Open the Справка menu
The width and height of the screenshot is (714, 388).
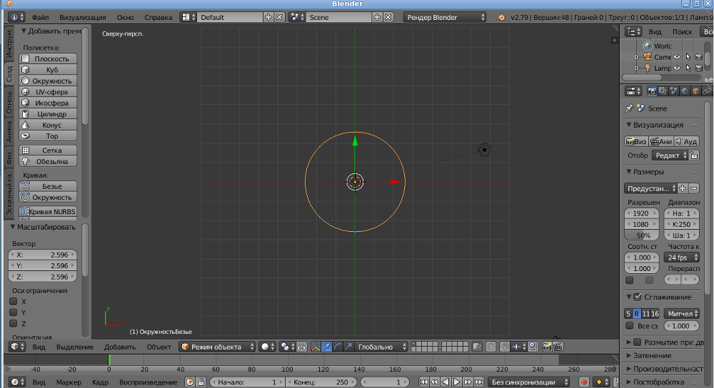[158, 17]
